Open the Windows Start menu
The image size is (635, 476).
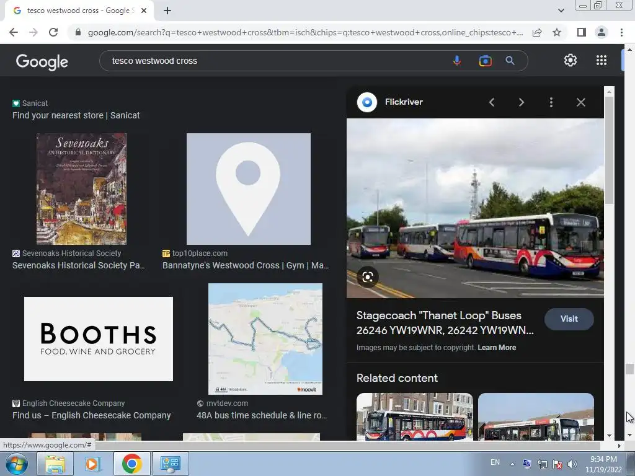tap(17, 464)
